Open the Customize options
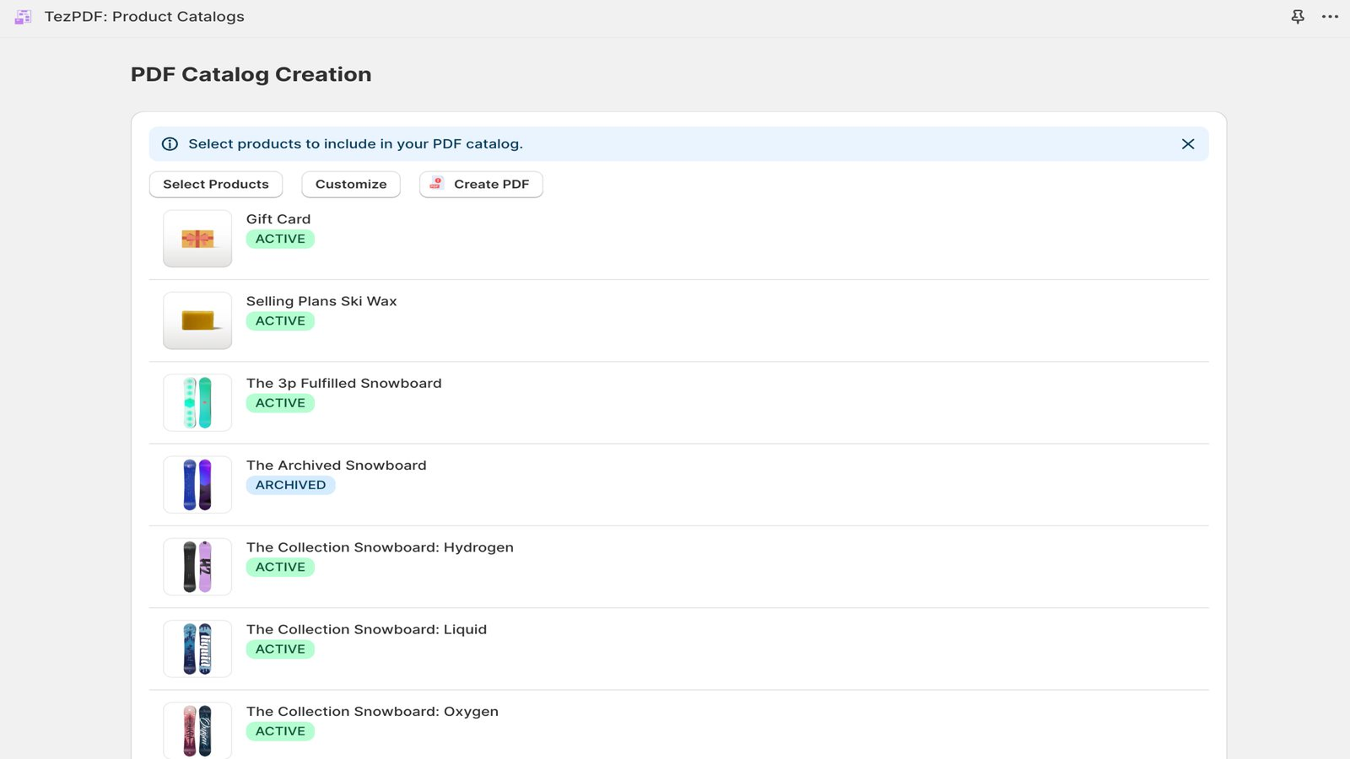1350x759 pixels. click(351, 184)
